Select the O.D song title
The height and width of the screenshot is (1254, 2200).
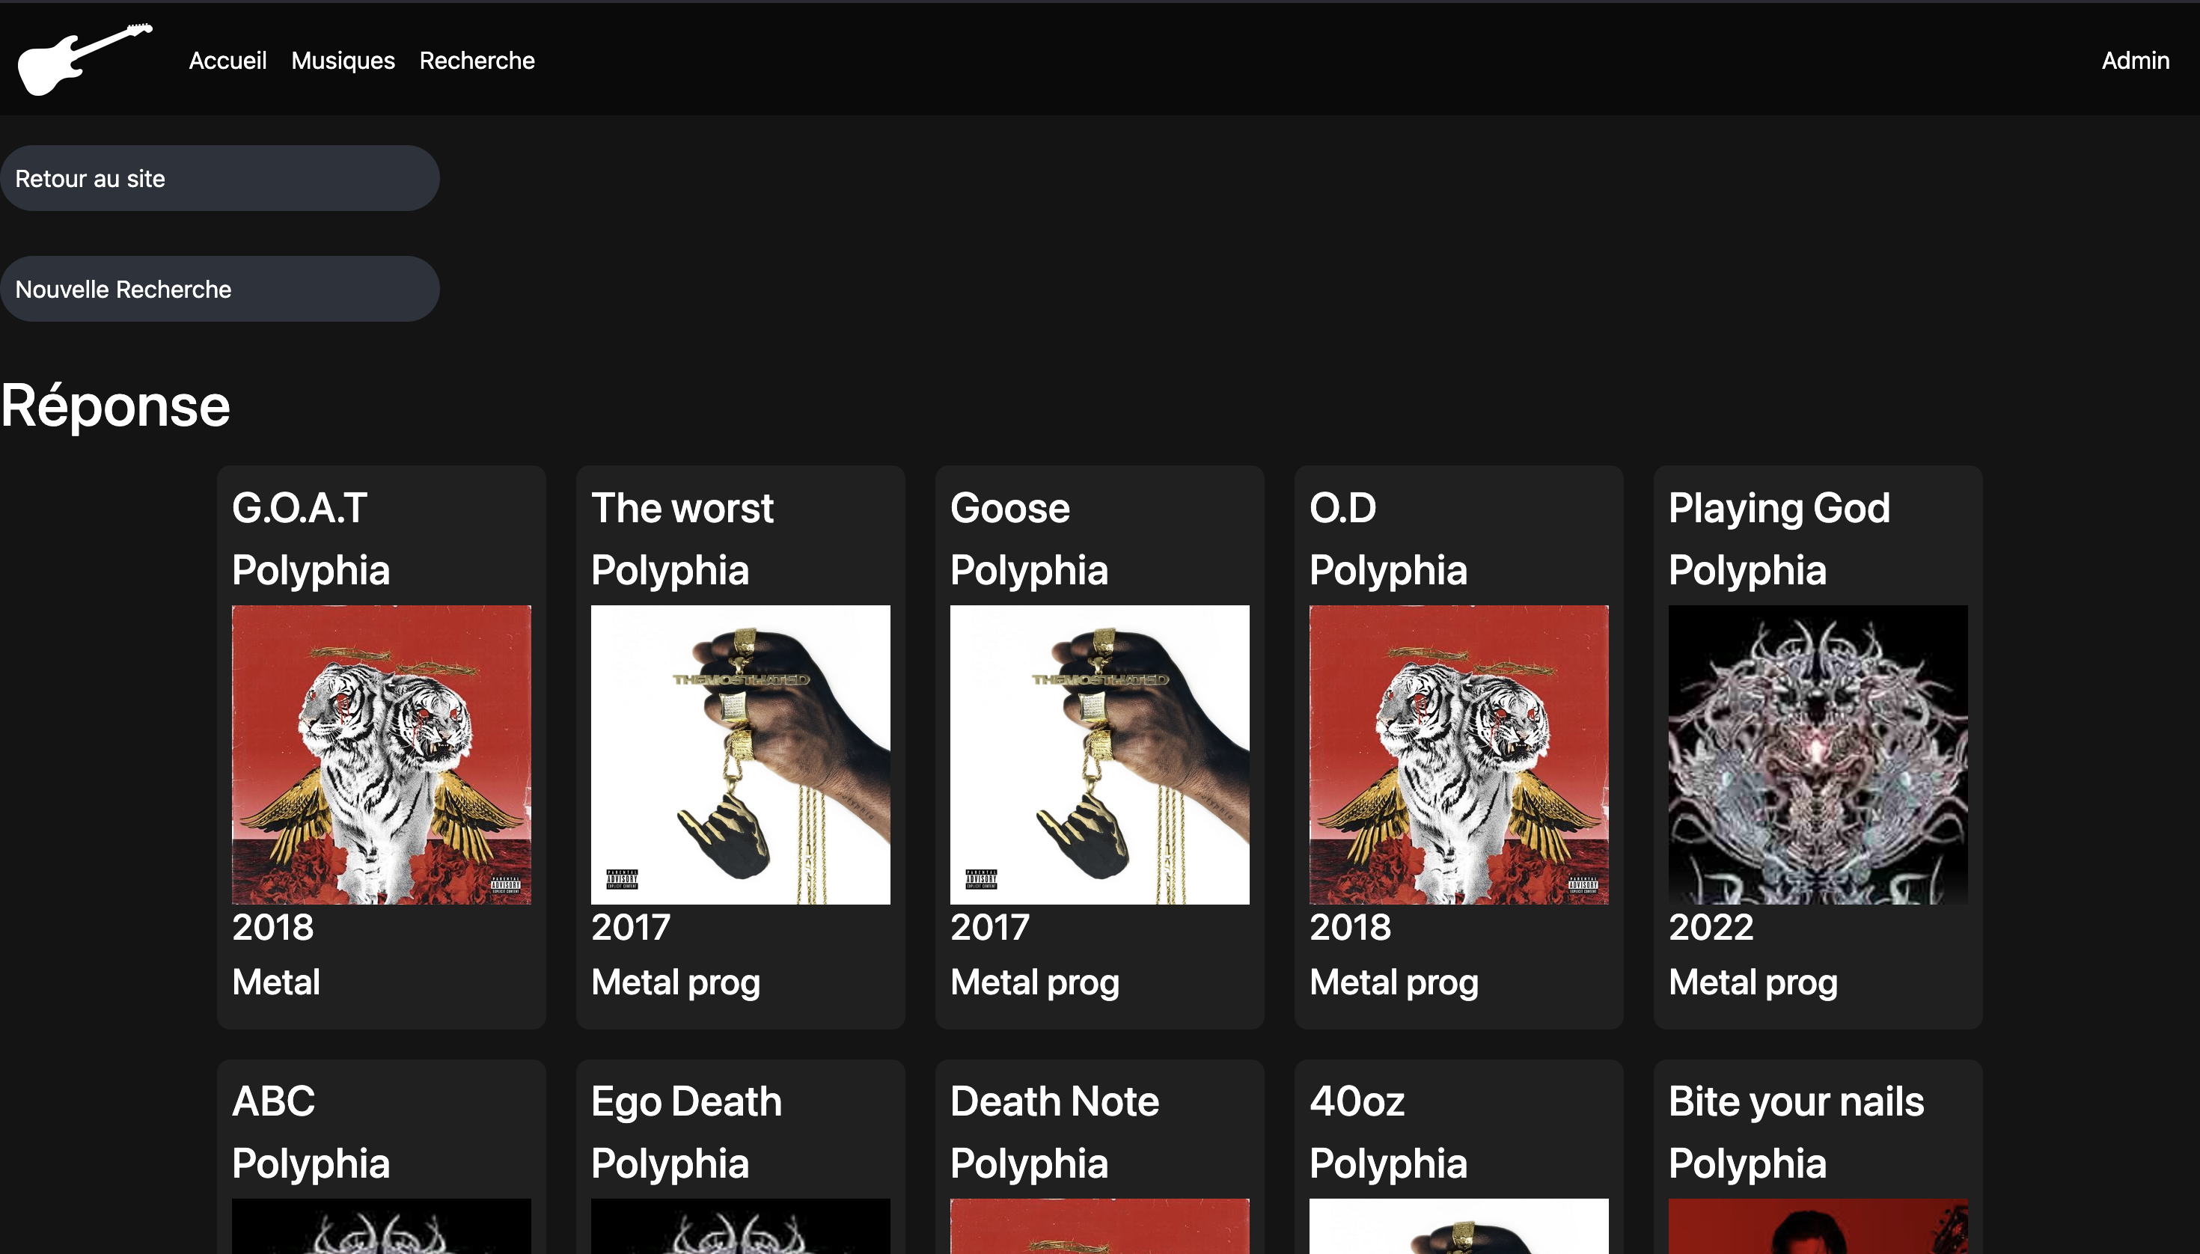[1343, 508]
